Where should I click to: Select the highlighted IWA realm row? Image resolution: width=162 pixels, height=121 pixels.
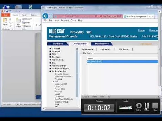point(123,62)
